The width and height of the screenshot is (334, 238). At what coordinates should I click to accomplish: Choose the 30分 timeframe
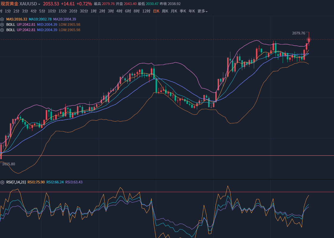point(84,11)
